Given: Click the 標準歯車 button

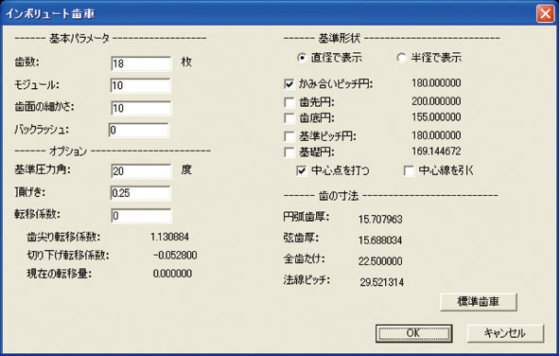Looking at the screenshot, I should 479,302.
